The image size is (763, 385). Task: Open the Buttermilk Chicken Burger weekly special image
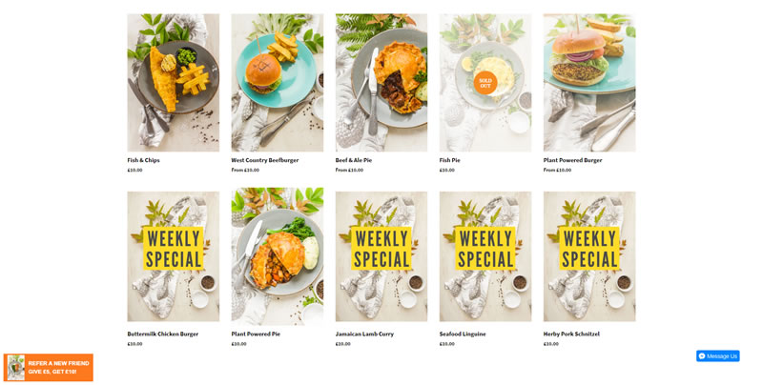(174, 256)
